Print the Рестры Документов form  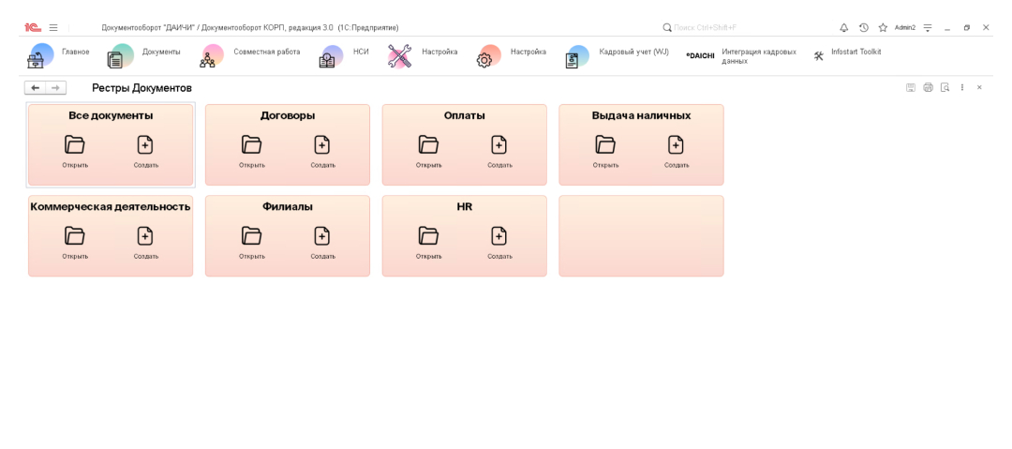[x=928, y=87]
